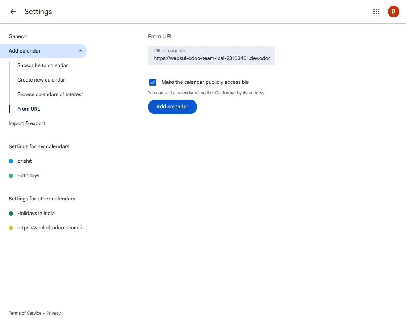Expand Settings for my calendars section
The height and width of the screenshot is (319, 406).
[39, 146]
